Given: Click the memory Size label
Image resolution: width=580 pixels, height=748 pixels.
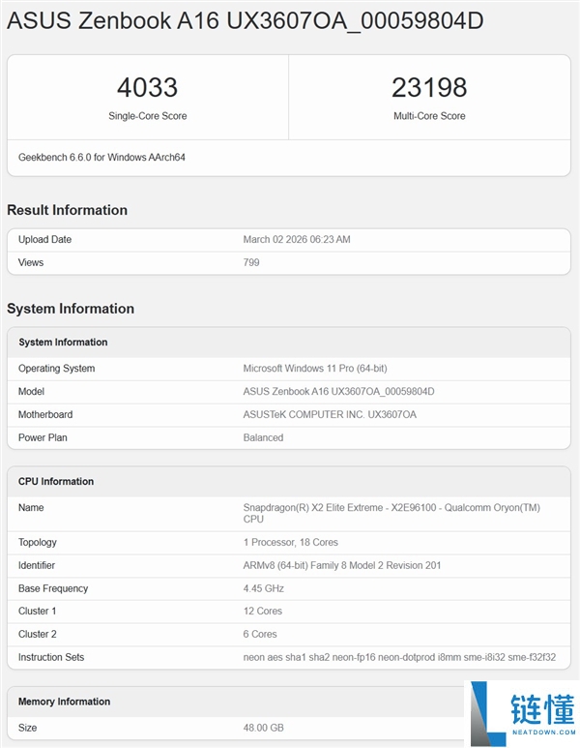Looking at the screenshot, I should (27, 728).
